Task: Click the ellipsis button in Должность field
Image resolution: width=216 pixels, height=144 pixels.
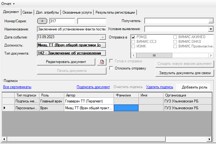Action: pyautogui.click(x=104, y=45)
